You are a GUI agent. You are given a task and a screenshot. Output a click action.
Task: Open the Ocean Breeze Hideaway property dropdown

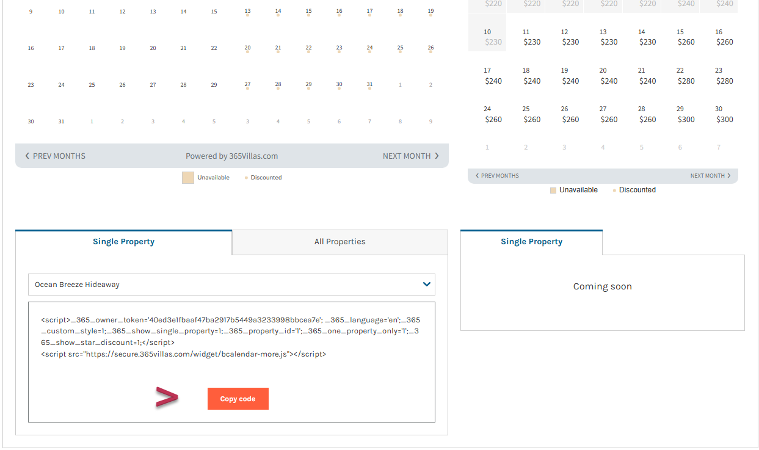231,285
